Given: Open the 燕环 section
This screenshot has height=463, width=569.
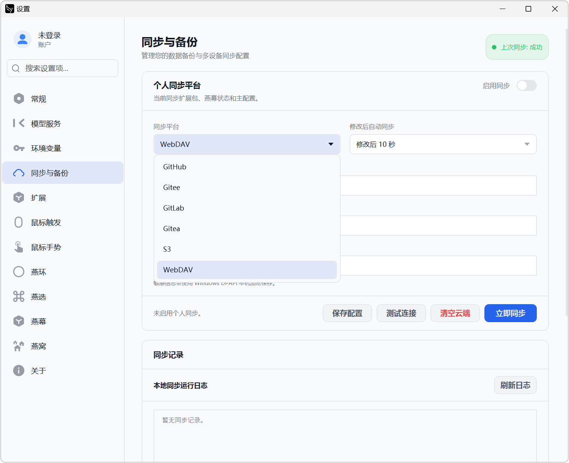Looking at the screenshot, I should click(63, 272).
